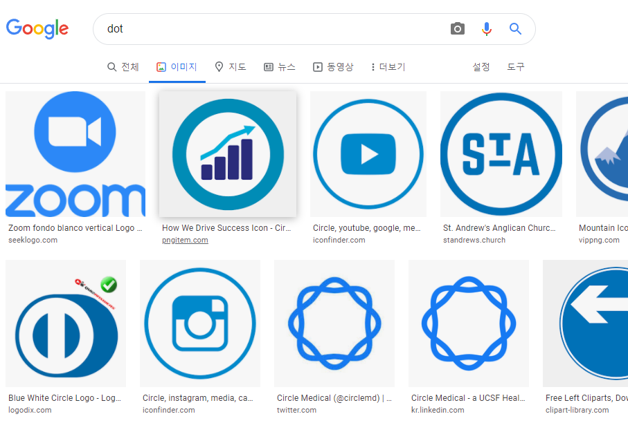
Task: Visit the pngitem.com source link
Action: (185, 240)
